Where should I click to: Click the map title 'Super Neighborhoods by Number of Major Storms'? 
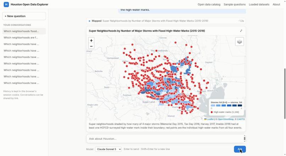[x=147, y=31]
